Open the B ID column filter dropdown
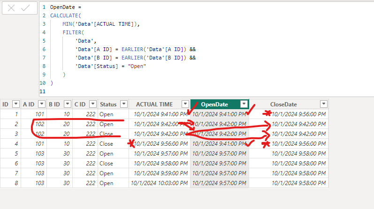Image resolution: width=374 pixels, height=209 pixels. pyautogui.click(x=68, y=104)
